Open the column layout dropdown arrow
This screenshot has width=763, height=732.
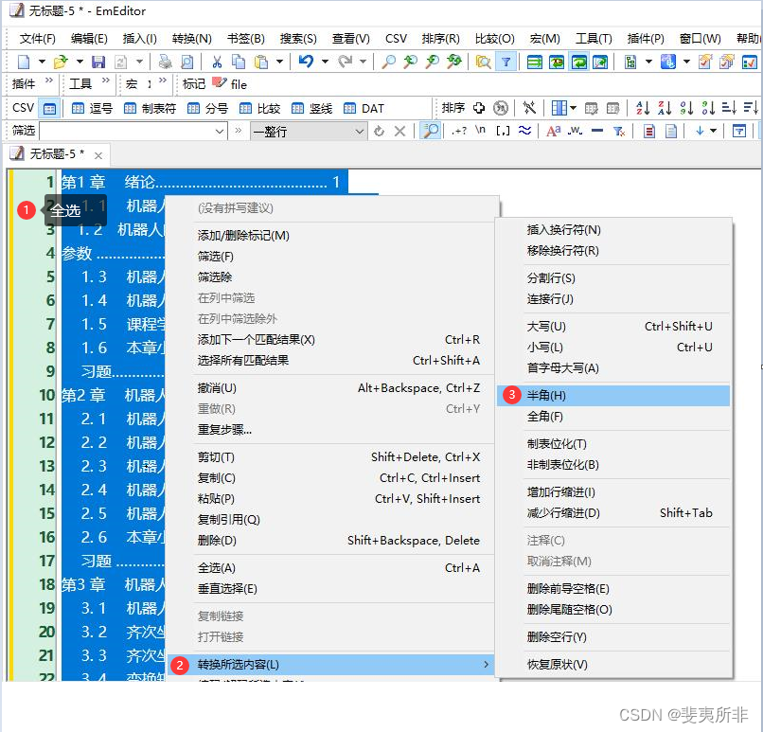pyautogui.click(x=573, y=108)
